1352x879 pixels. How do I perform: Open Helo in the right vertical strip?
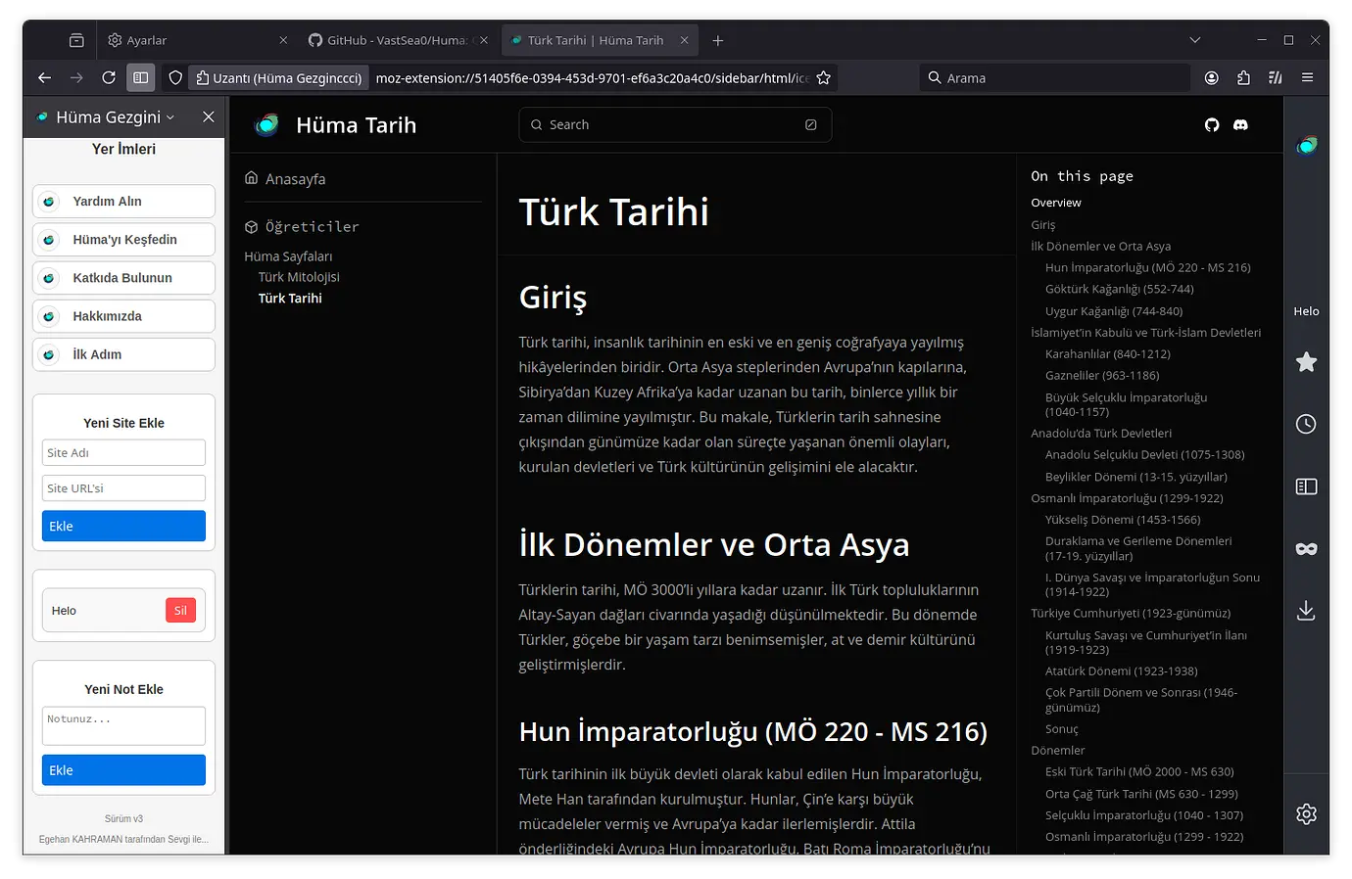1307,311
